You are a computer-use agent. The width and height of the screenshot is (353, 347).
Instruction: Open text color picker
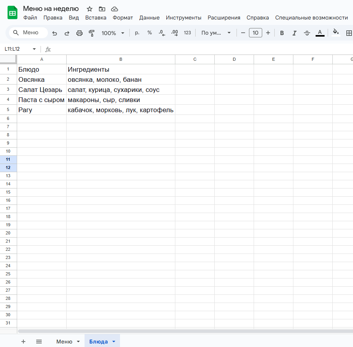320,33
